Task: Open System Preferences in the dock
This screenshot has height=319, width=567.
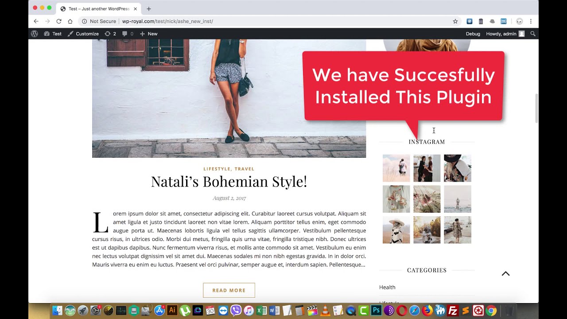Action: 96,311
